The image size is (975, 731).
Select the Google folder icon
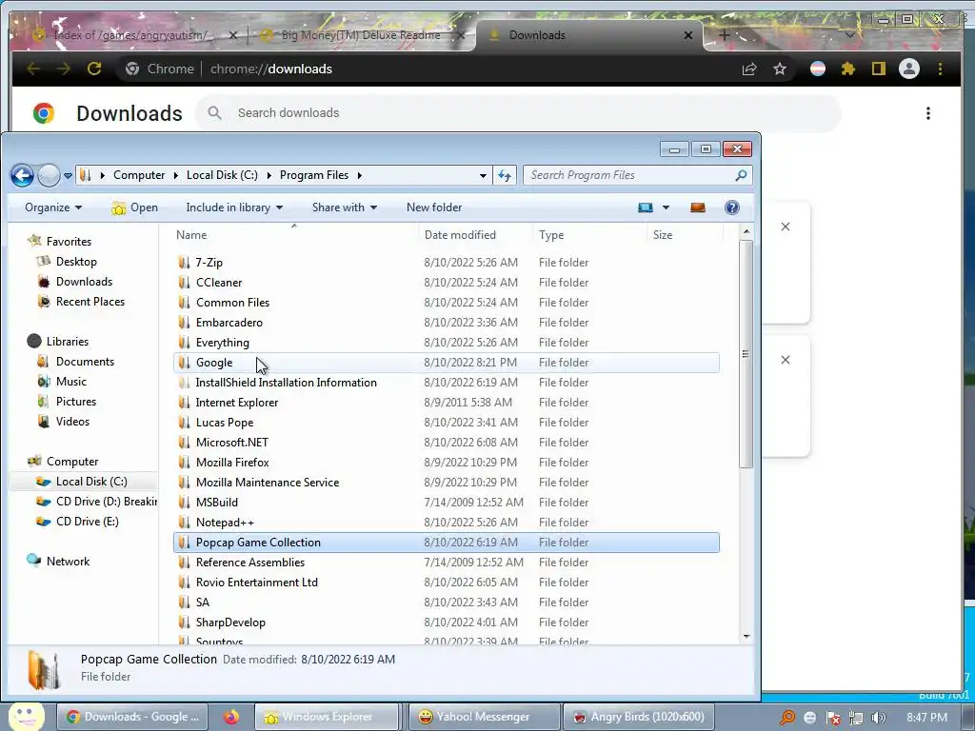click(184, 363)
